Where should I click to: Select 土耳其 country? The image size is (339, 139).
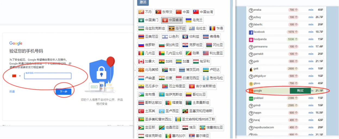click(147, 111)
